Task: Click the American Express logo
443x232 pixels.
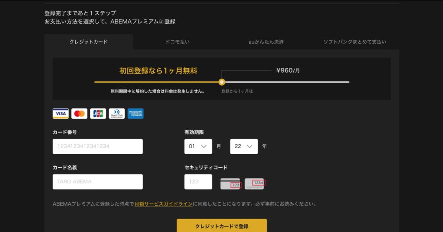Action: pos(135,114)
